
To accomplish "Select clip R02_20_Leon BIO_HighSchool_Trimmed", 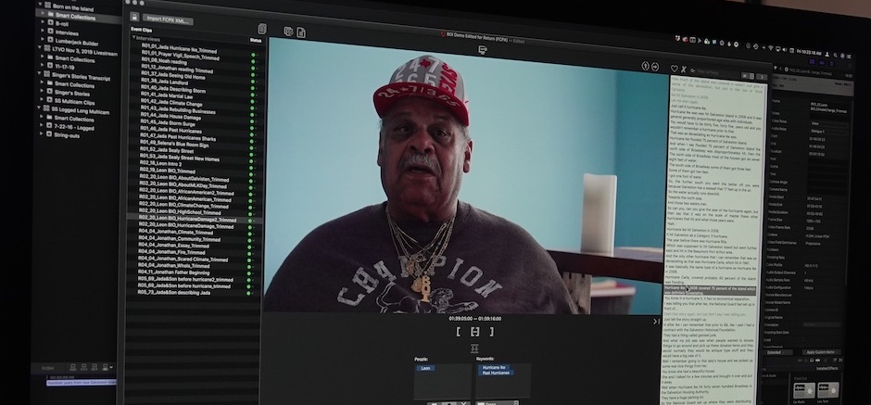I will pos(180,212).
